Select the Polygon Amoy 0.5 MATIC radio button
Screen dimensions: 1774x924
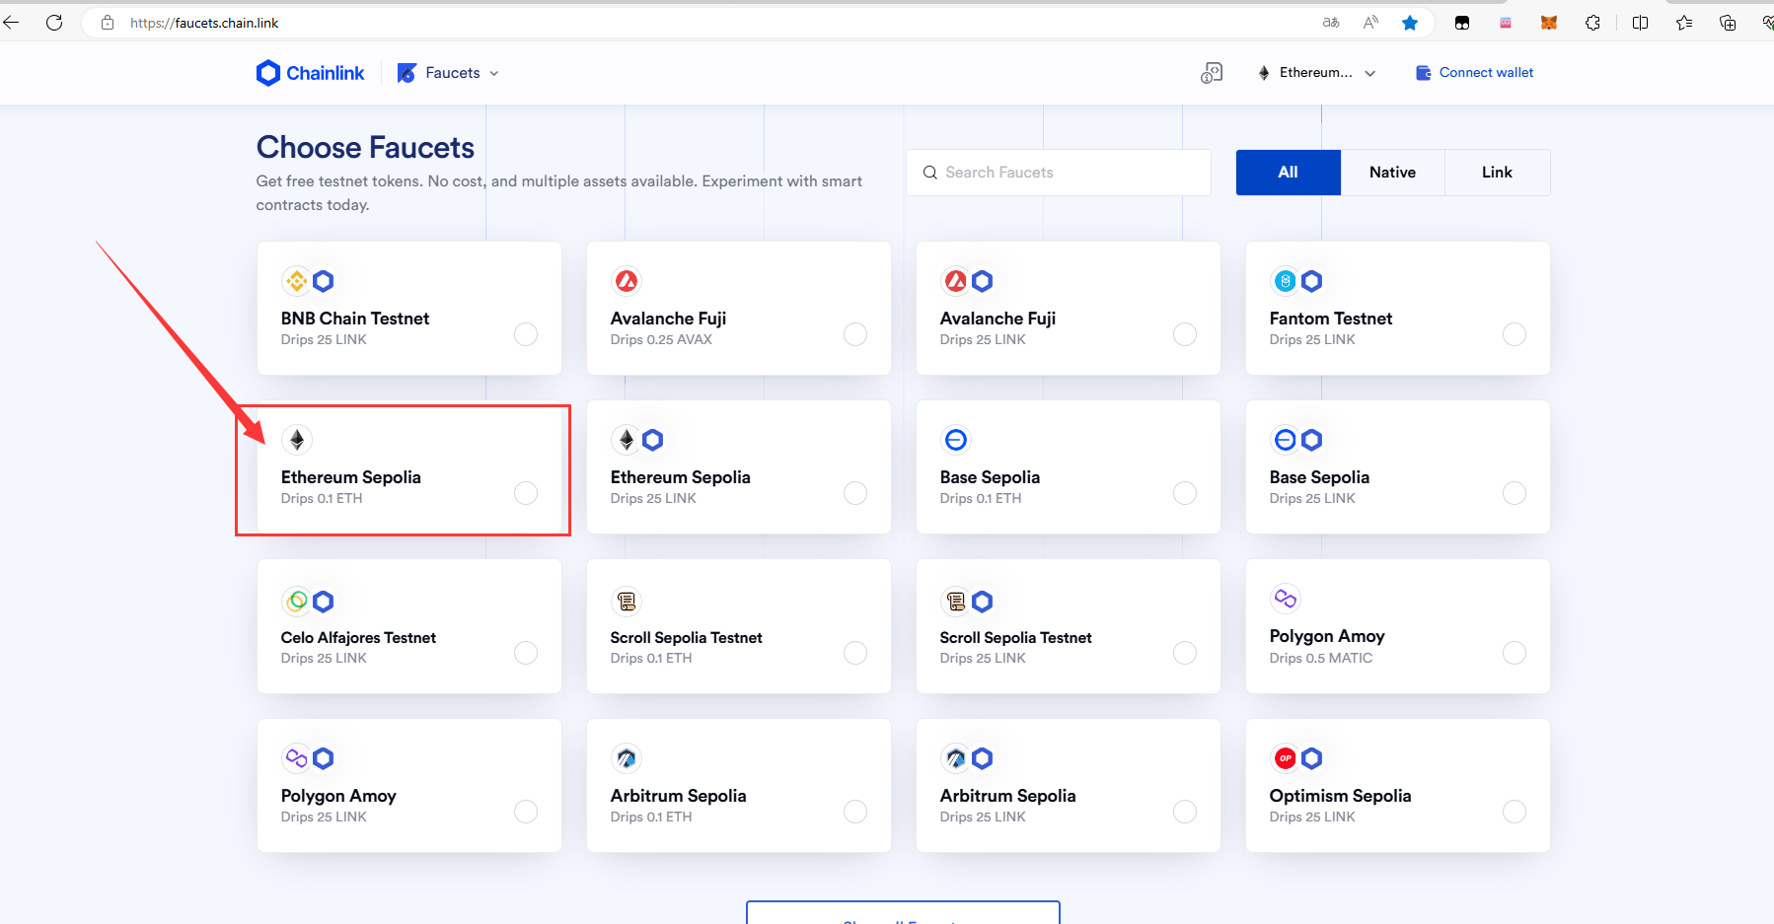(1515, 653)
